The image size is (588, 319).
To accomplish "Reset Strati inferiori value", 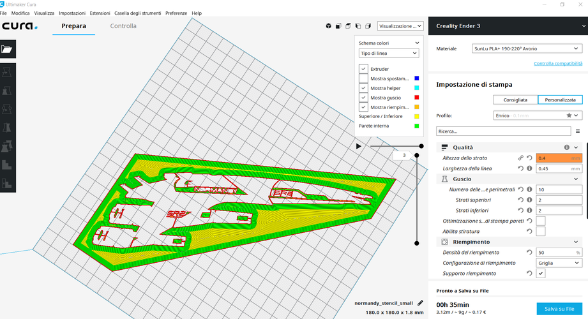I will tap(520, 211).
